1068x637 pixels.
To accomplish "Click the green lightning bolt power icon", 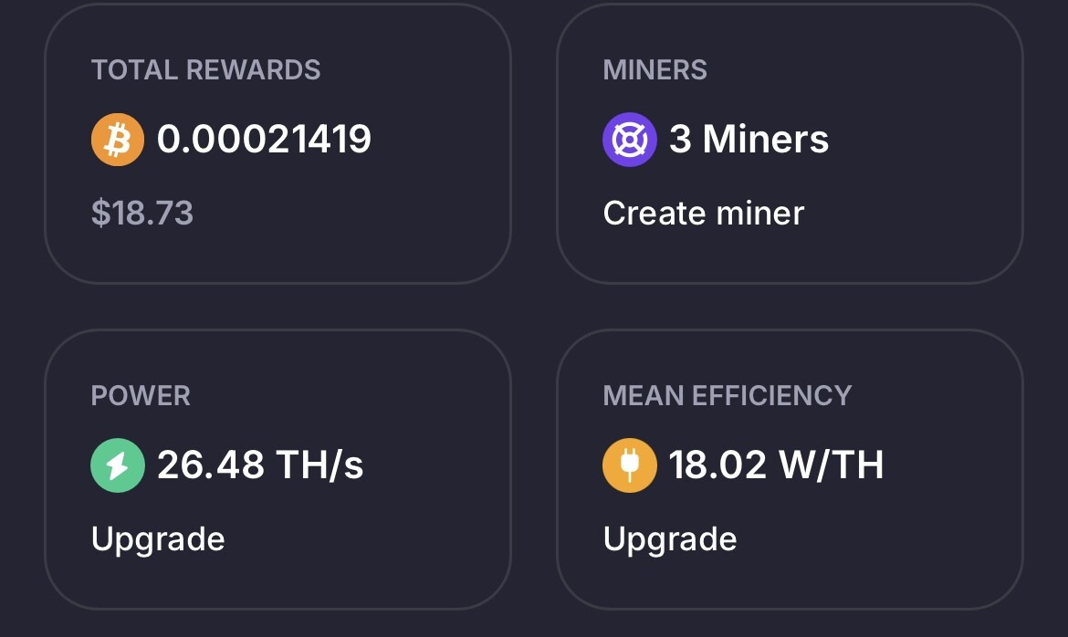I will tap(118, 465).
